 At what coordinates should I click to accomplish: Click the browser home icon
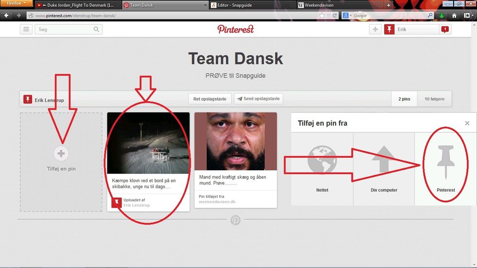coord(454,16)
